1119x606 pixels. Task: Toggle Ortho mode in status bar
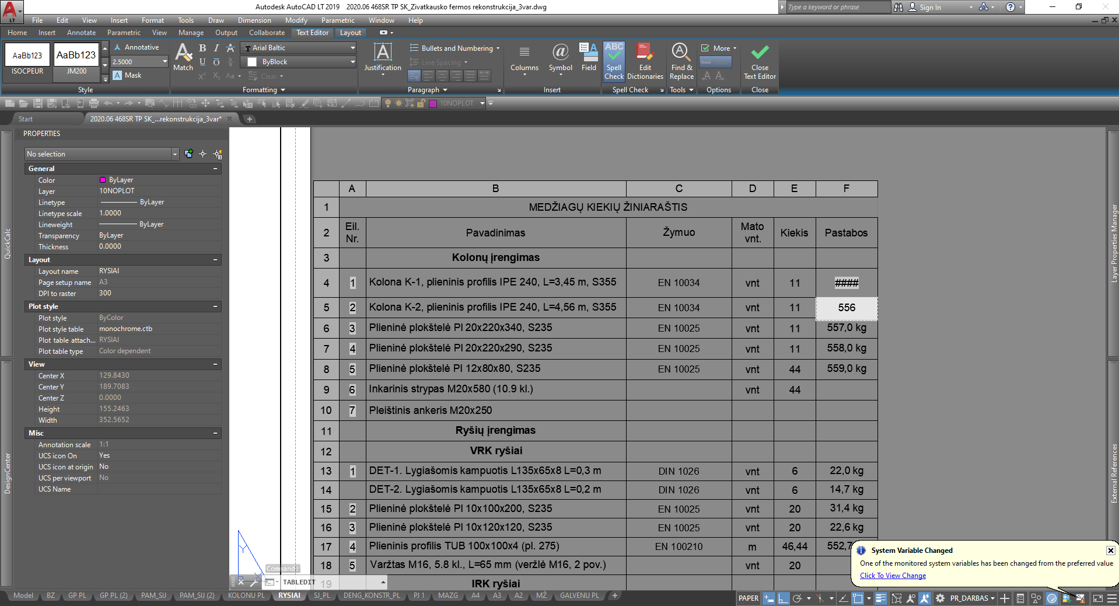coord(783,598)
